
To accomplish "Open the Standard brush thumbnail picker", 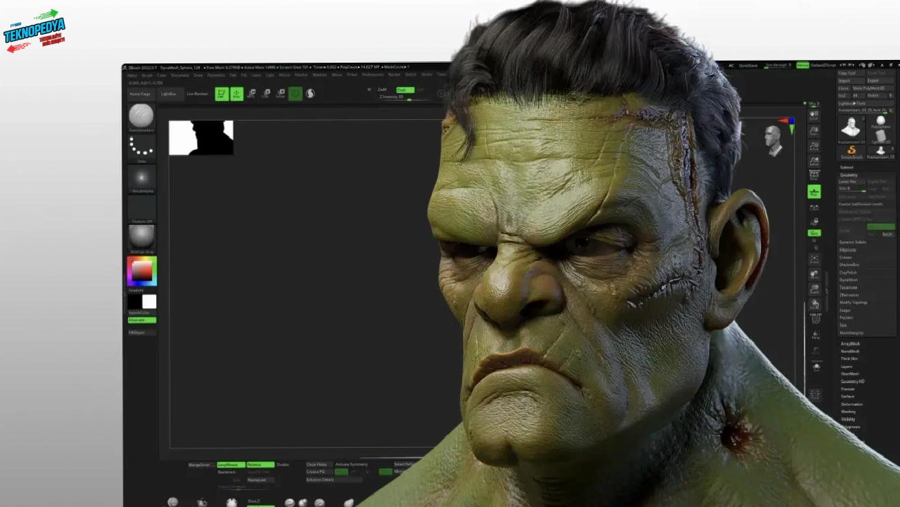I will click(142, 116).
